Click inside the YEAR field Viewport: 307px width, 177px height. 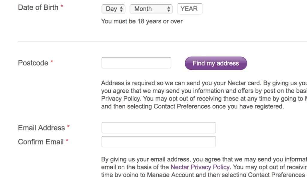click(x=190, y=9)
